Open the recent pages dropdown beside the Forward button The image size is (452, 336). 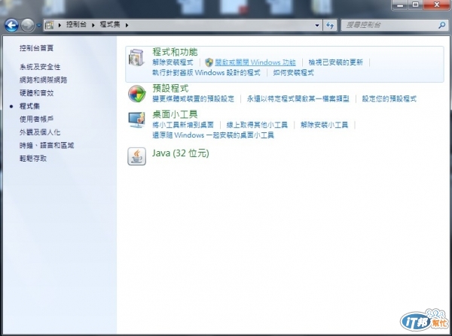pos(39,26)
